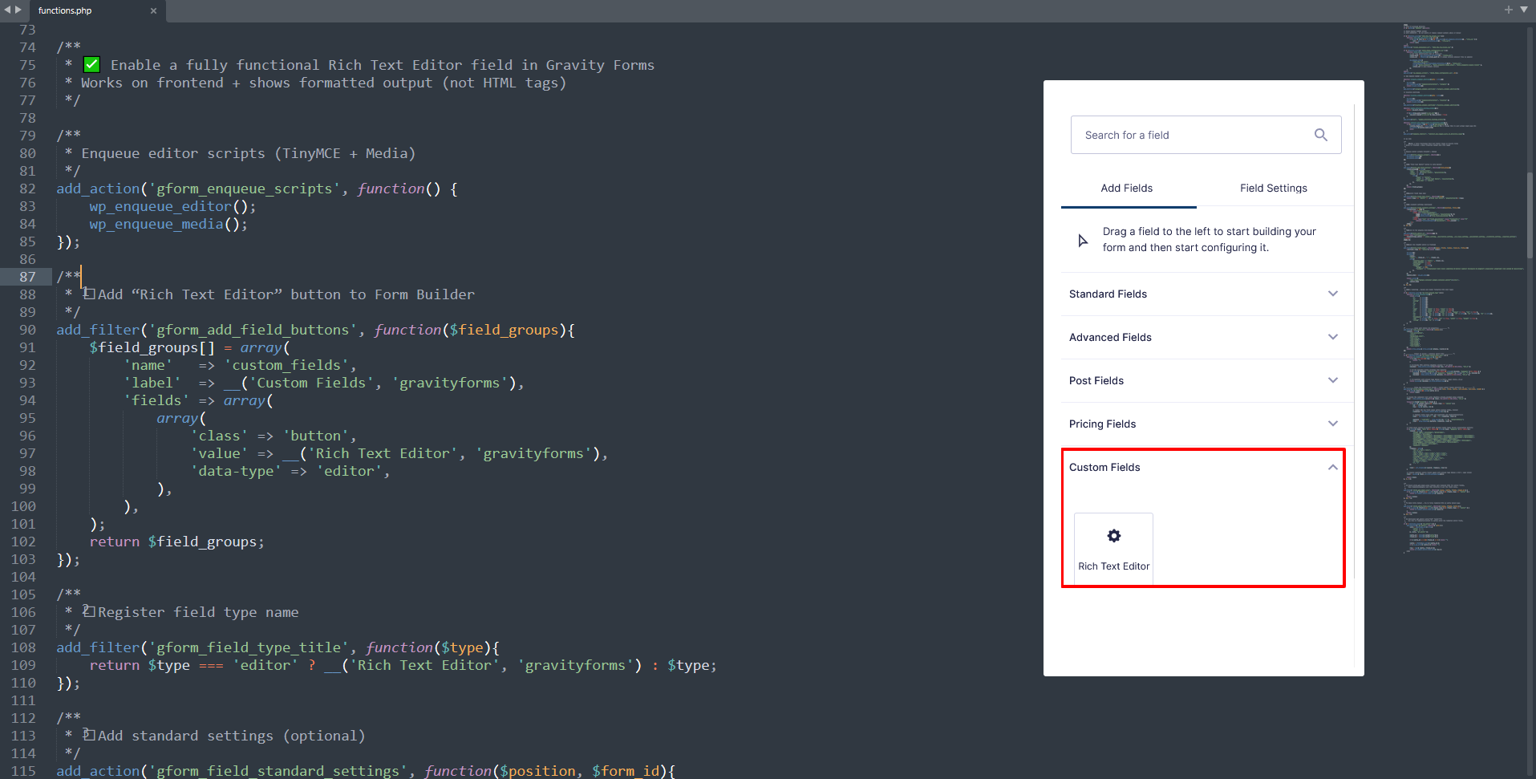Switch to the Field Settings tab
The height and width of the screenshot is (779, 1536).
point(1273,189)
